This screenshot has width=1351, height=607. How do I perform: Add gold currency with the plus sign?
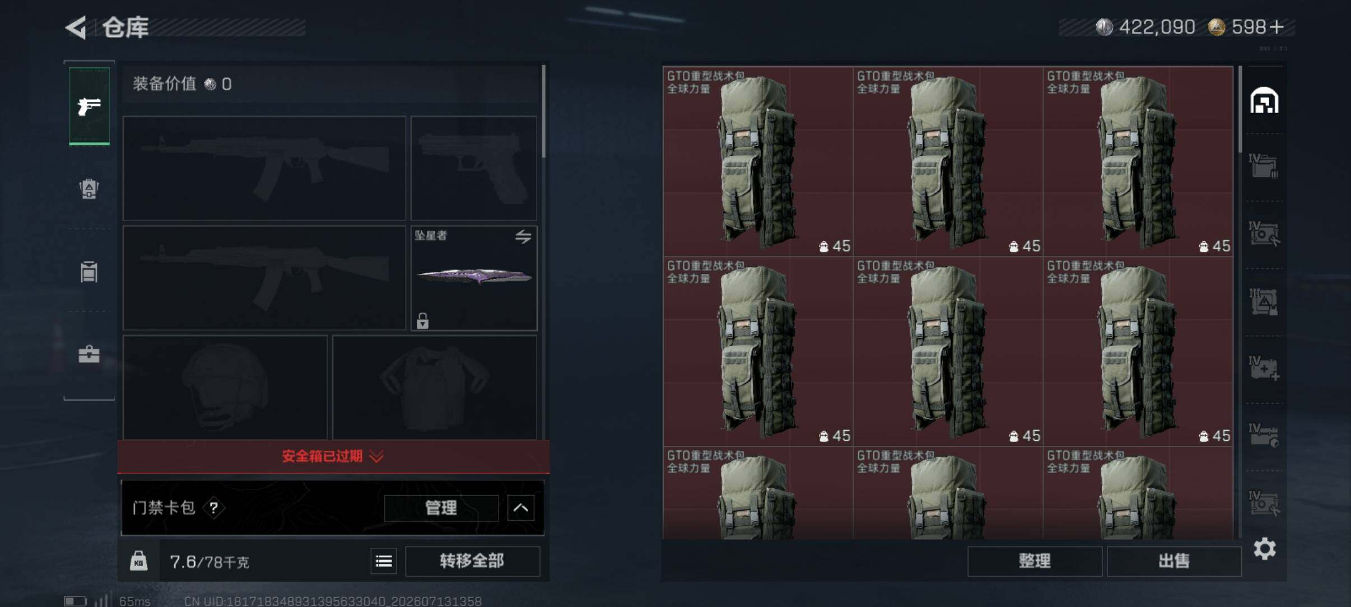point(1277,26)
